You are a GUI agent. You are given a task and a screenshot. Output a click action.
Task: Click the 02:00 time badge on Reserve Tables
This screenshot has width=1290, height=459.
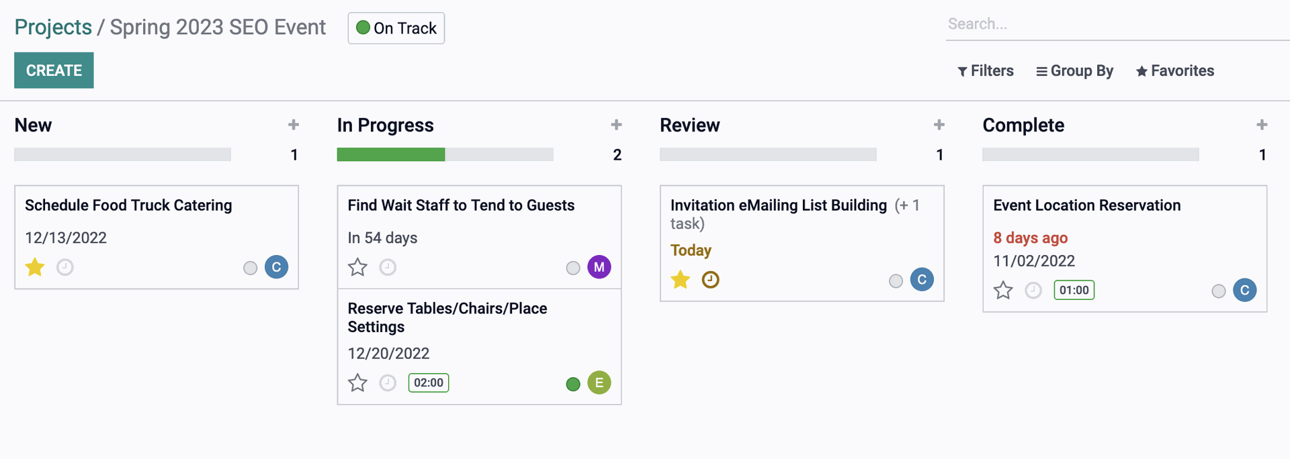point(429,382)
